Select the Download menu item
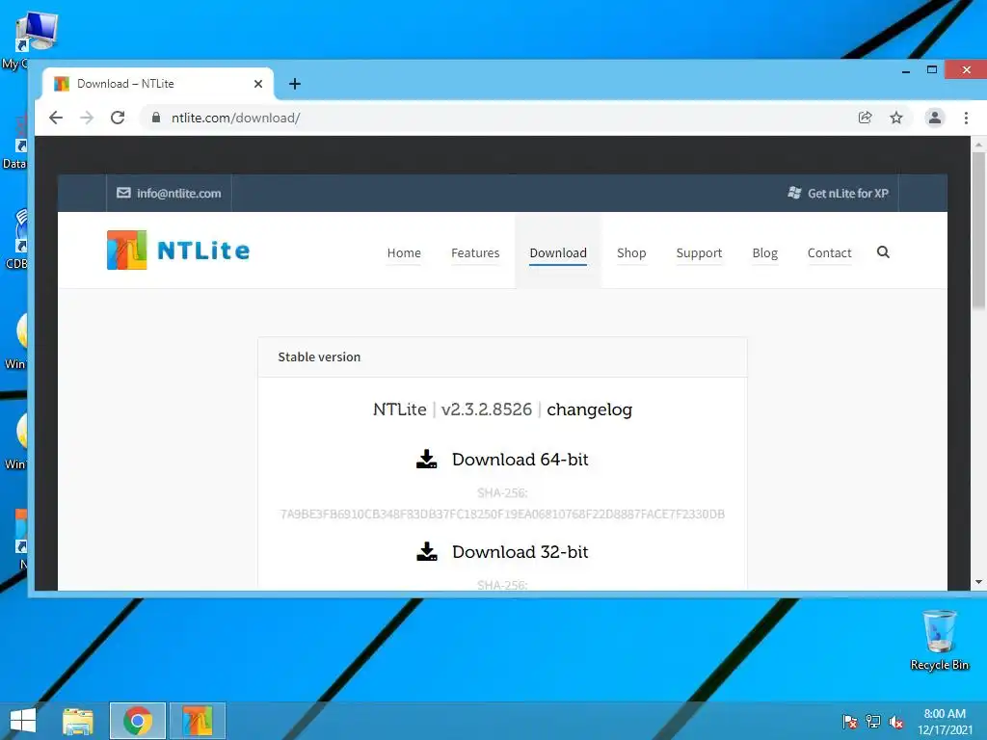Screen dimensions: 987x740 point(558,253)
